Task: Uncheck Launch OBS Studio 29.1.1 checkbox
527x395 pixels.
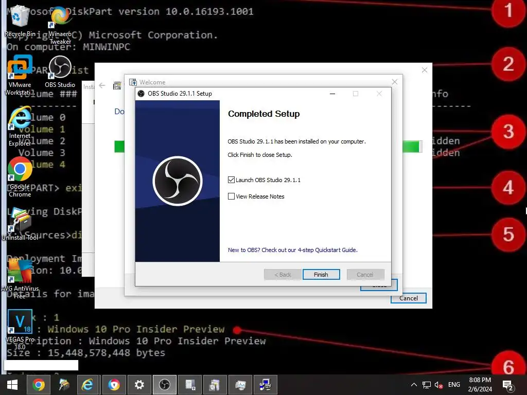Action: point(231,180)
